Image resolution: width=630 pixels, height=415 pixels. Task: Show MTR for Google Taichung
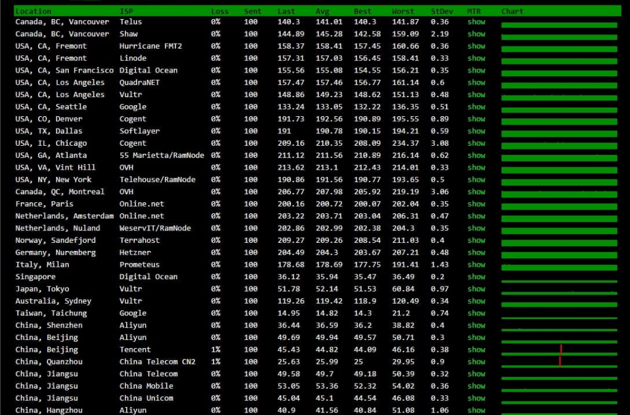476,313
